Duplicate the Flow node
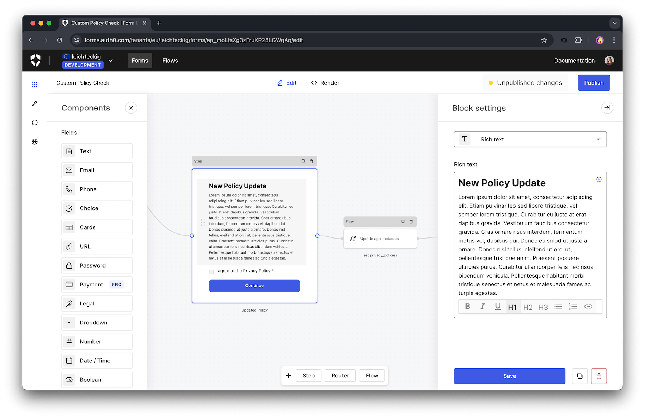The width and height of the screenshot is (645, 419). [x=403, y=222]
